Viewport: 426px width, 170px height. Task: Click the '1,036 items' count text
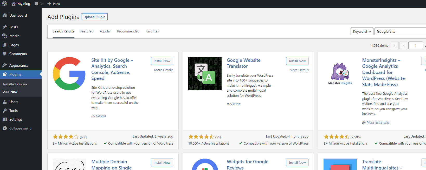[x=379, y=46]
